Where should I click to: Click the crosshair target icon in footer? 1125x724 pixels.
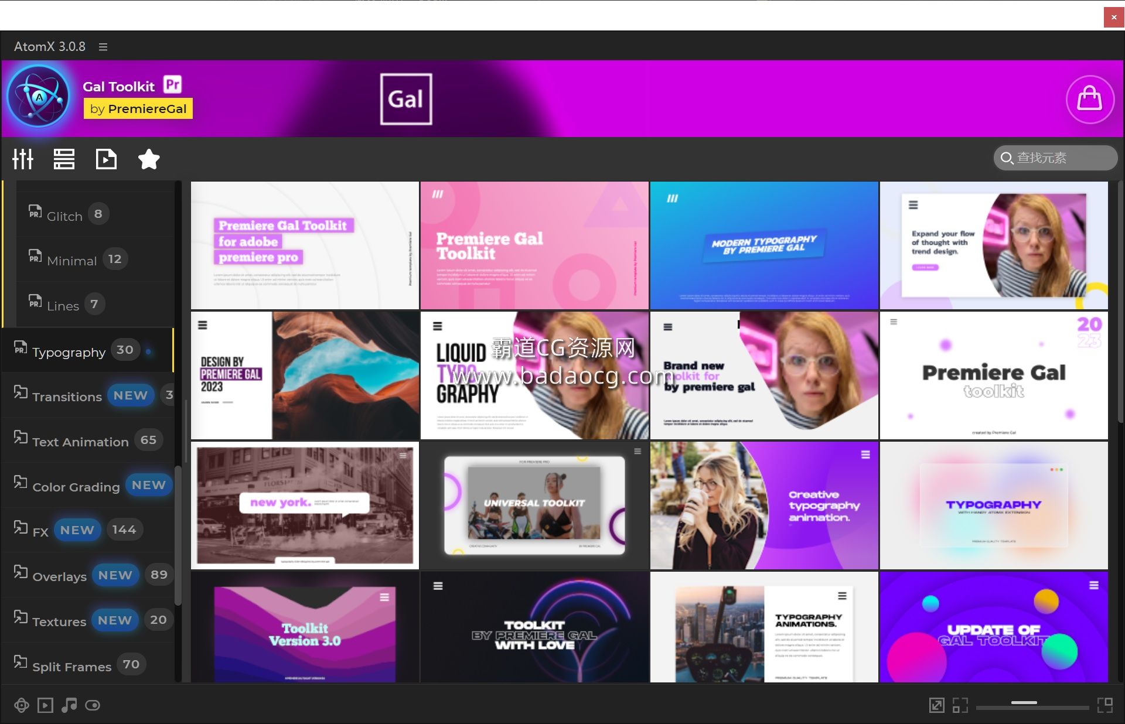(x=22, y=705)
